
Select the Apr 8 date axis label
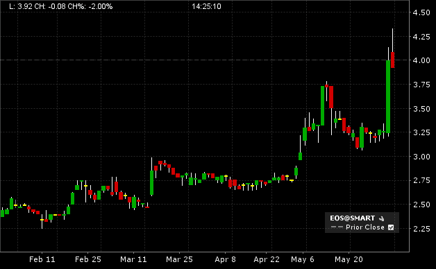coord(225,259)
